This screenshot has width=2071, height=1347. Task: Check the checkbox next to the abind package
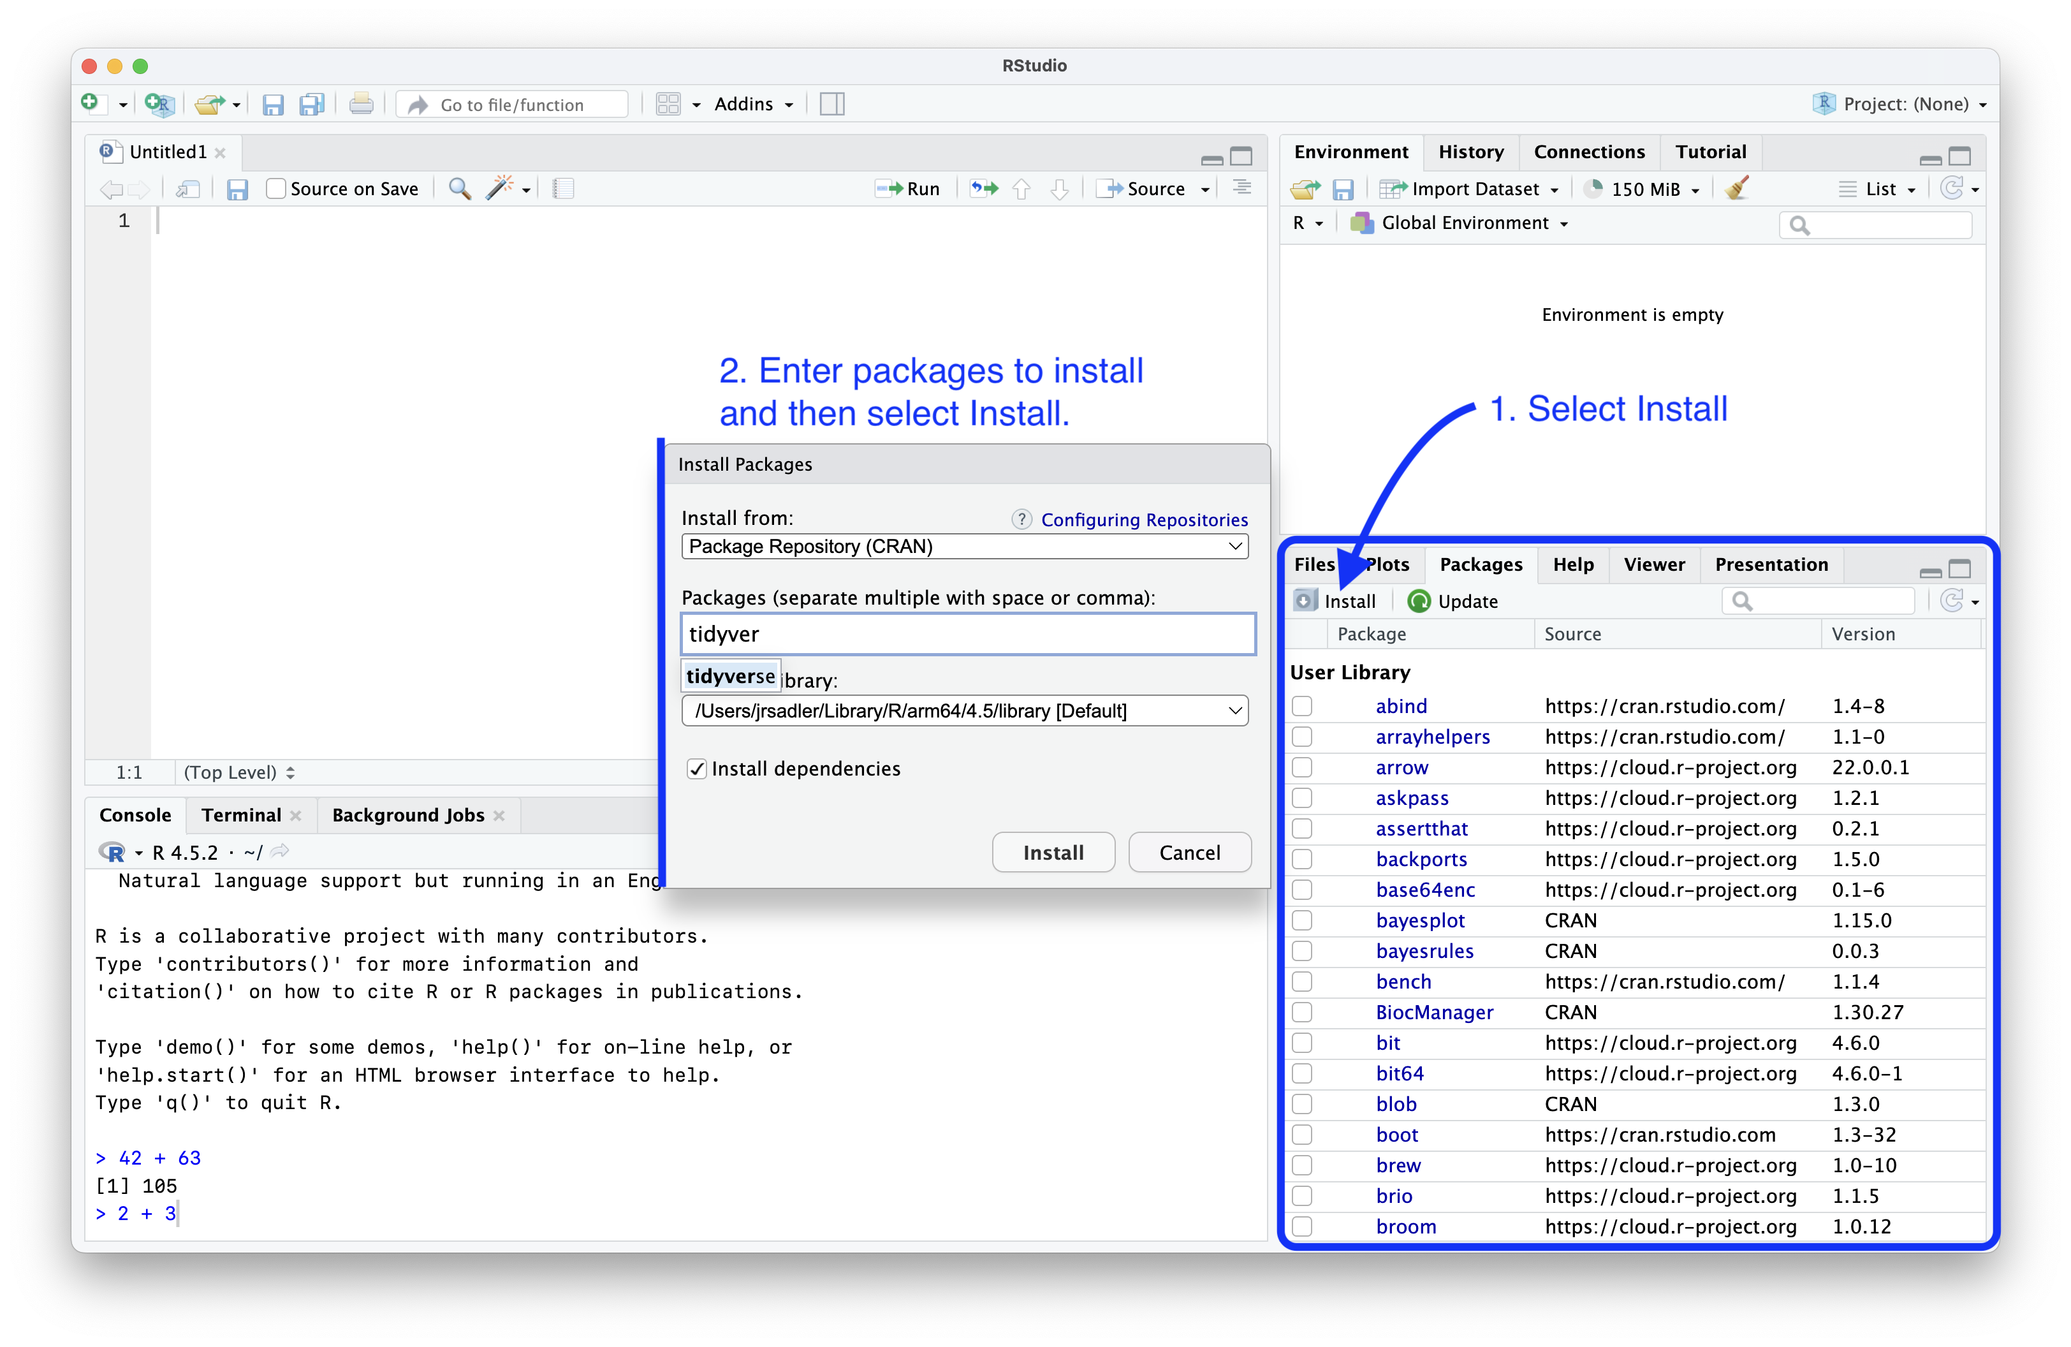coord(1303,705)
